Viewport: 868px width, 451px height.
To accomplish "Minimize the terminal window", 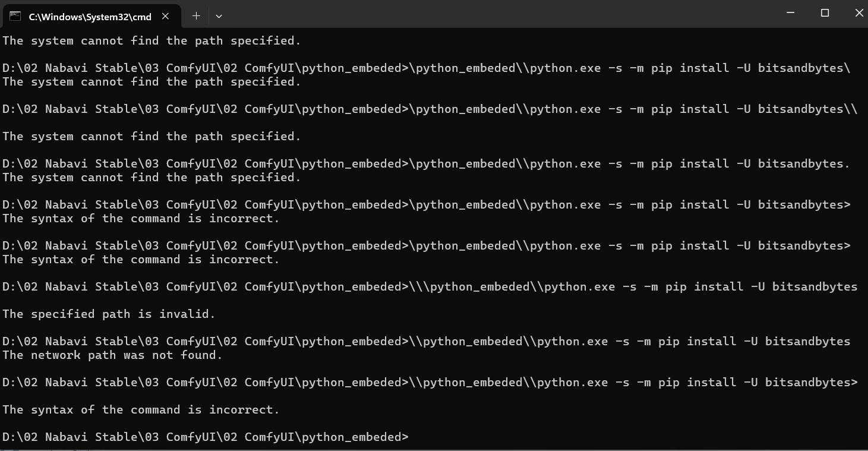I will 791,13.
